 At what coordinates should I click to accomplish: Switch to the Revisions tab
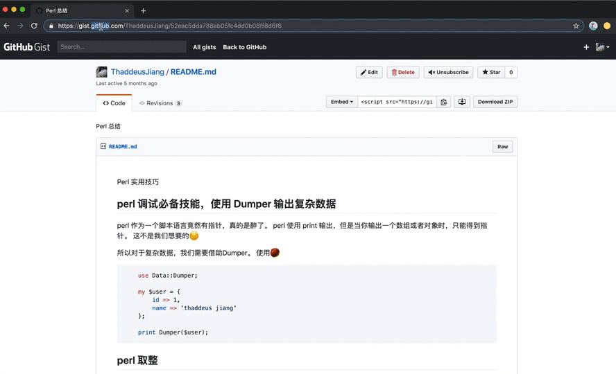160,103
